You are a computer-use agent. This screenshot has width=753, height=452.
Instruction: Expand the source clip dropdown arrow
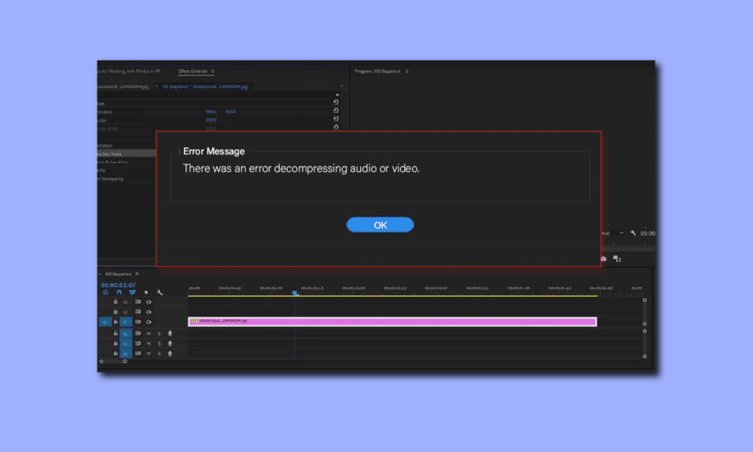coord(156,86)
